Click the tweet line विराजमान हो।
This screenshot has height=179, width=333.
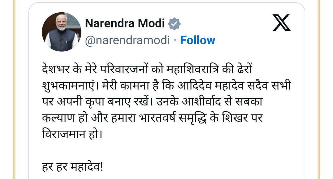(72, 134)
